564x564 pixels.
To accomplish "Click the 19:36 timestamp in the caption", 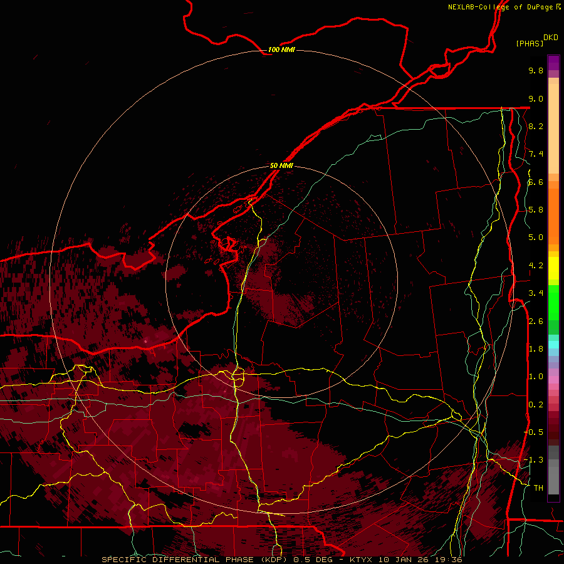I will pos(450,560).
